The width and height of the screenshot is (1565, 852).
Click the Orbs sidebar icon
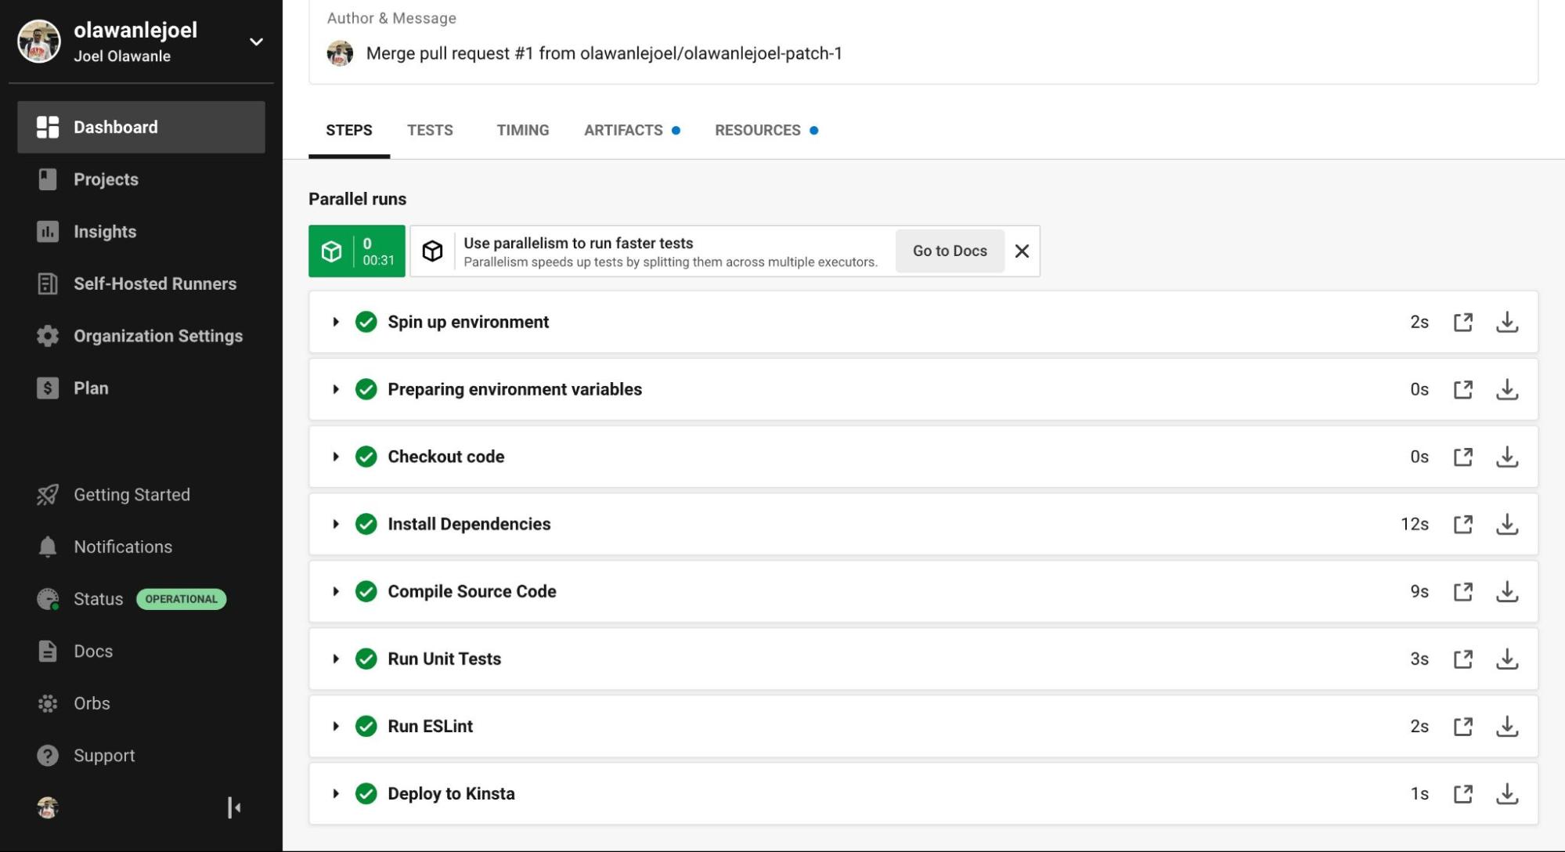coord(48,703)
